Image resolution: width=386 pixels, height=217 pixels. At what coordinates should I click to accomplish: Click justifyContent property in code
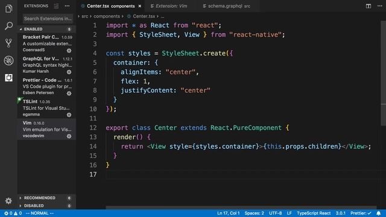(x=147, y=90)
